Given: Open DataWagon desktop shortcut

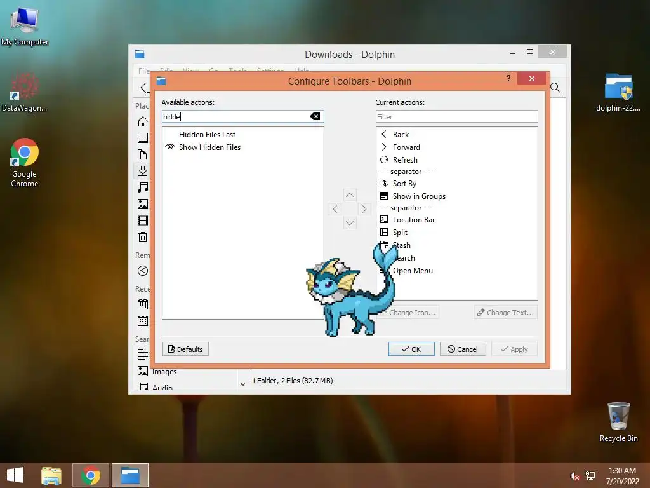Looking at the screenshot, I should pyautogui.click(x=25, y=92).
